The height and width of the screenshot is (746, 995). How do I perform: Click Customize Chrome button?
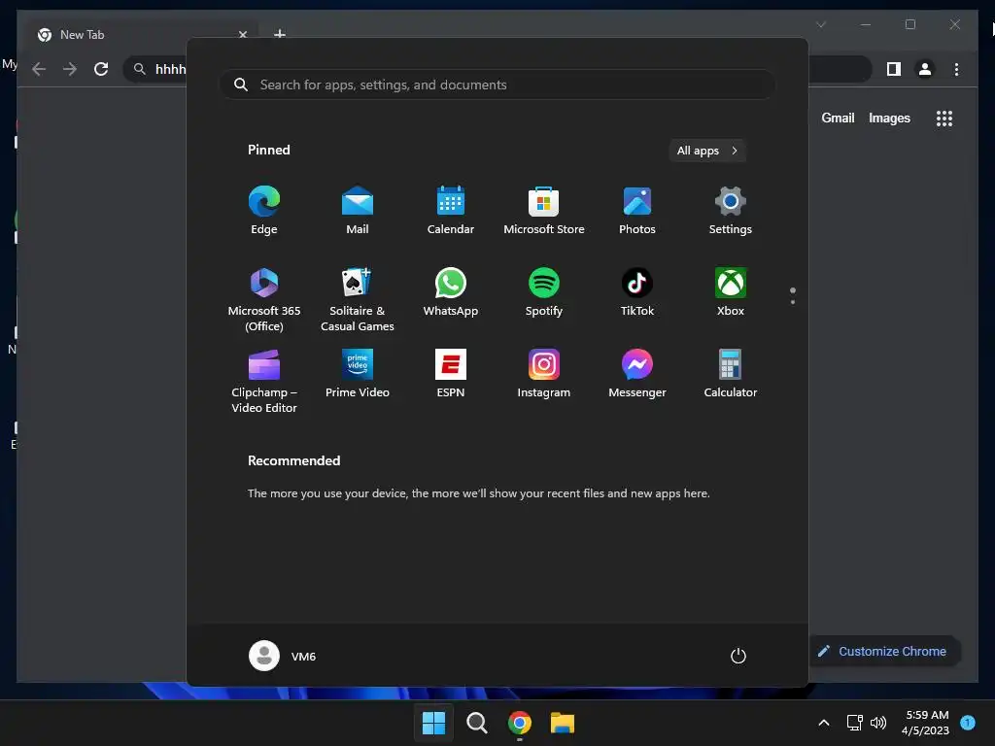(883, 652)
